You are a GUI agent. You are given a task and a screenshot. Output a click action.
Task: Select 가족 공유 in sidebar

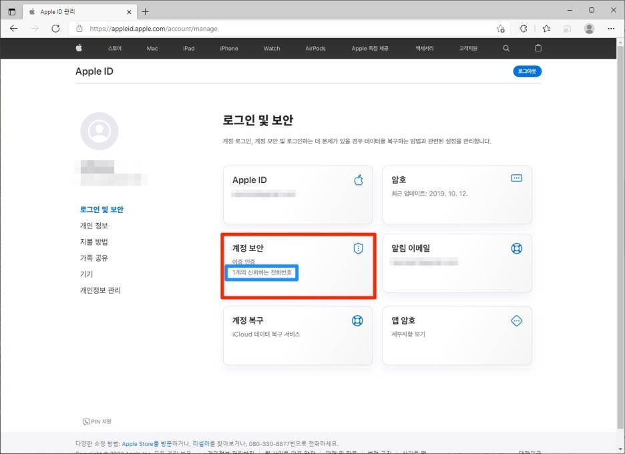(93, 258)
